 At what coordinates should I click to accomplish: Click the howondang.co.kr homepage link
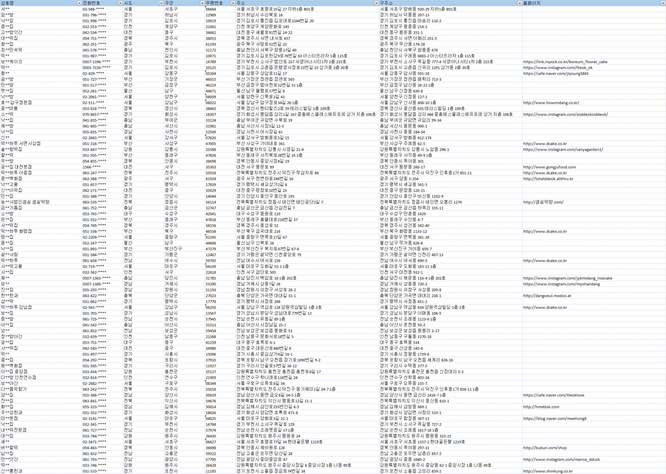tap(551, 103)
